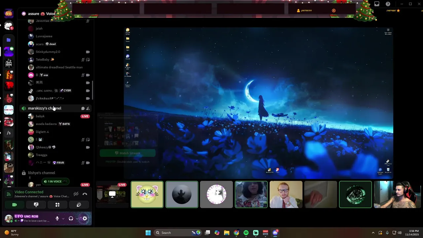Open the Activities launcher in voice panel
Viewport: 423px width, 238px height.
[58, 205]
